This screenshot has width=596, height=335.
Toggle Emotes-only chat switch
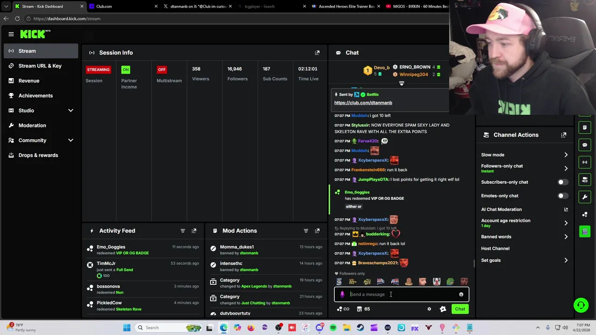point(562,196)
